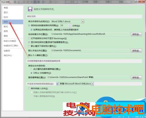Select the 加载项 category
The image size is (146, 118).
(x=7, y=51)
